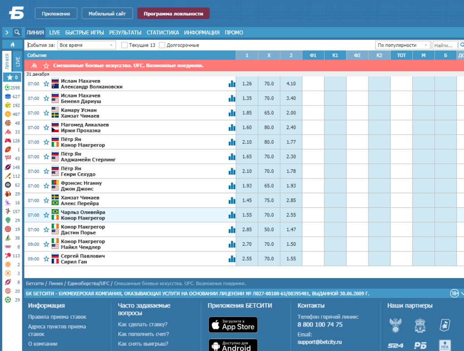Open БЫСТРЫЕ ИГРЫ menu item
This screenshot has height=351, width=464.
tap(85, 33)
